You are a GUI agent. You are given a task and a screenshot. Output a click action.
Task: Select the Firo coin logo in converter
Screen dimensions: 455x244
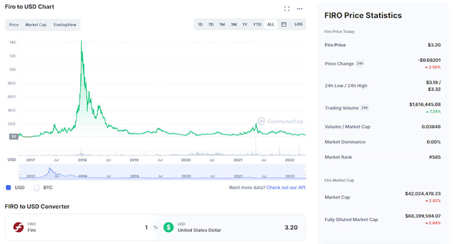19,227
